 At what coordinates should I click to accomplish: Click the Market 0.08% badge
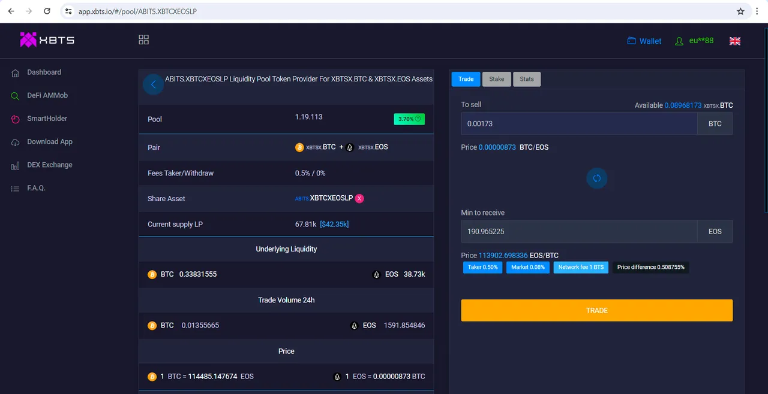(x=528, y=267)
